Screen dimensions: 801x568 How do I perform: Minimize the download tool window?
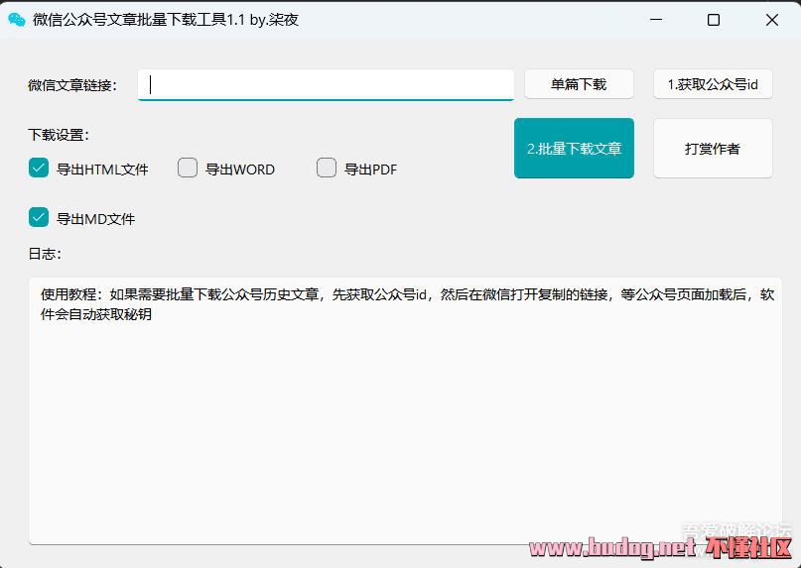click(656, 20)
